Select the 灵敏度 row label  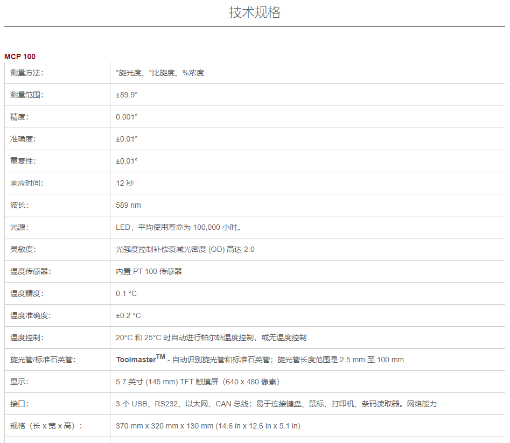coord(23,249)
